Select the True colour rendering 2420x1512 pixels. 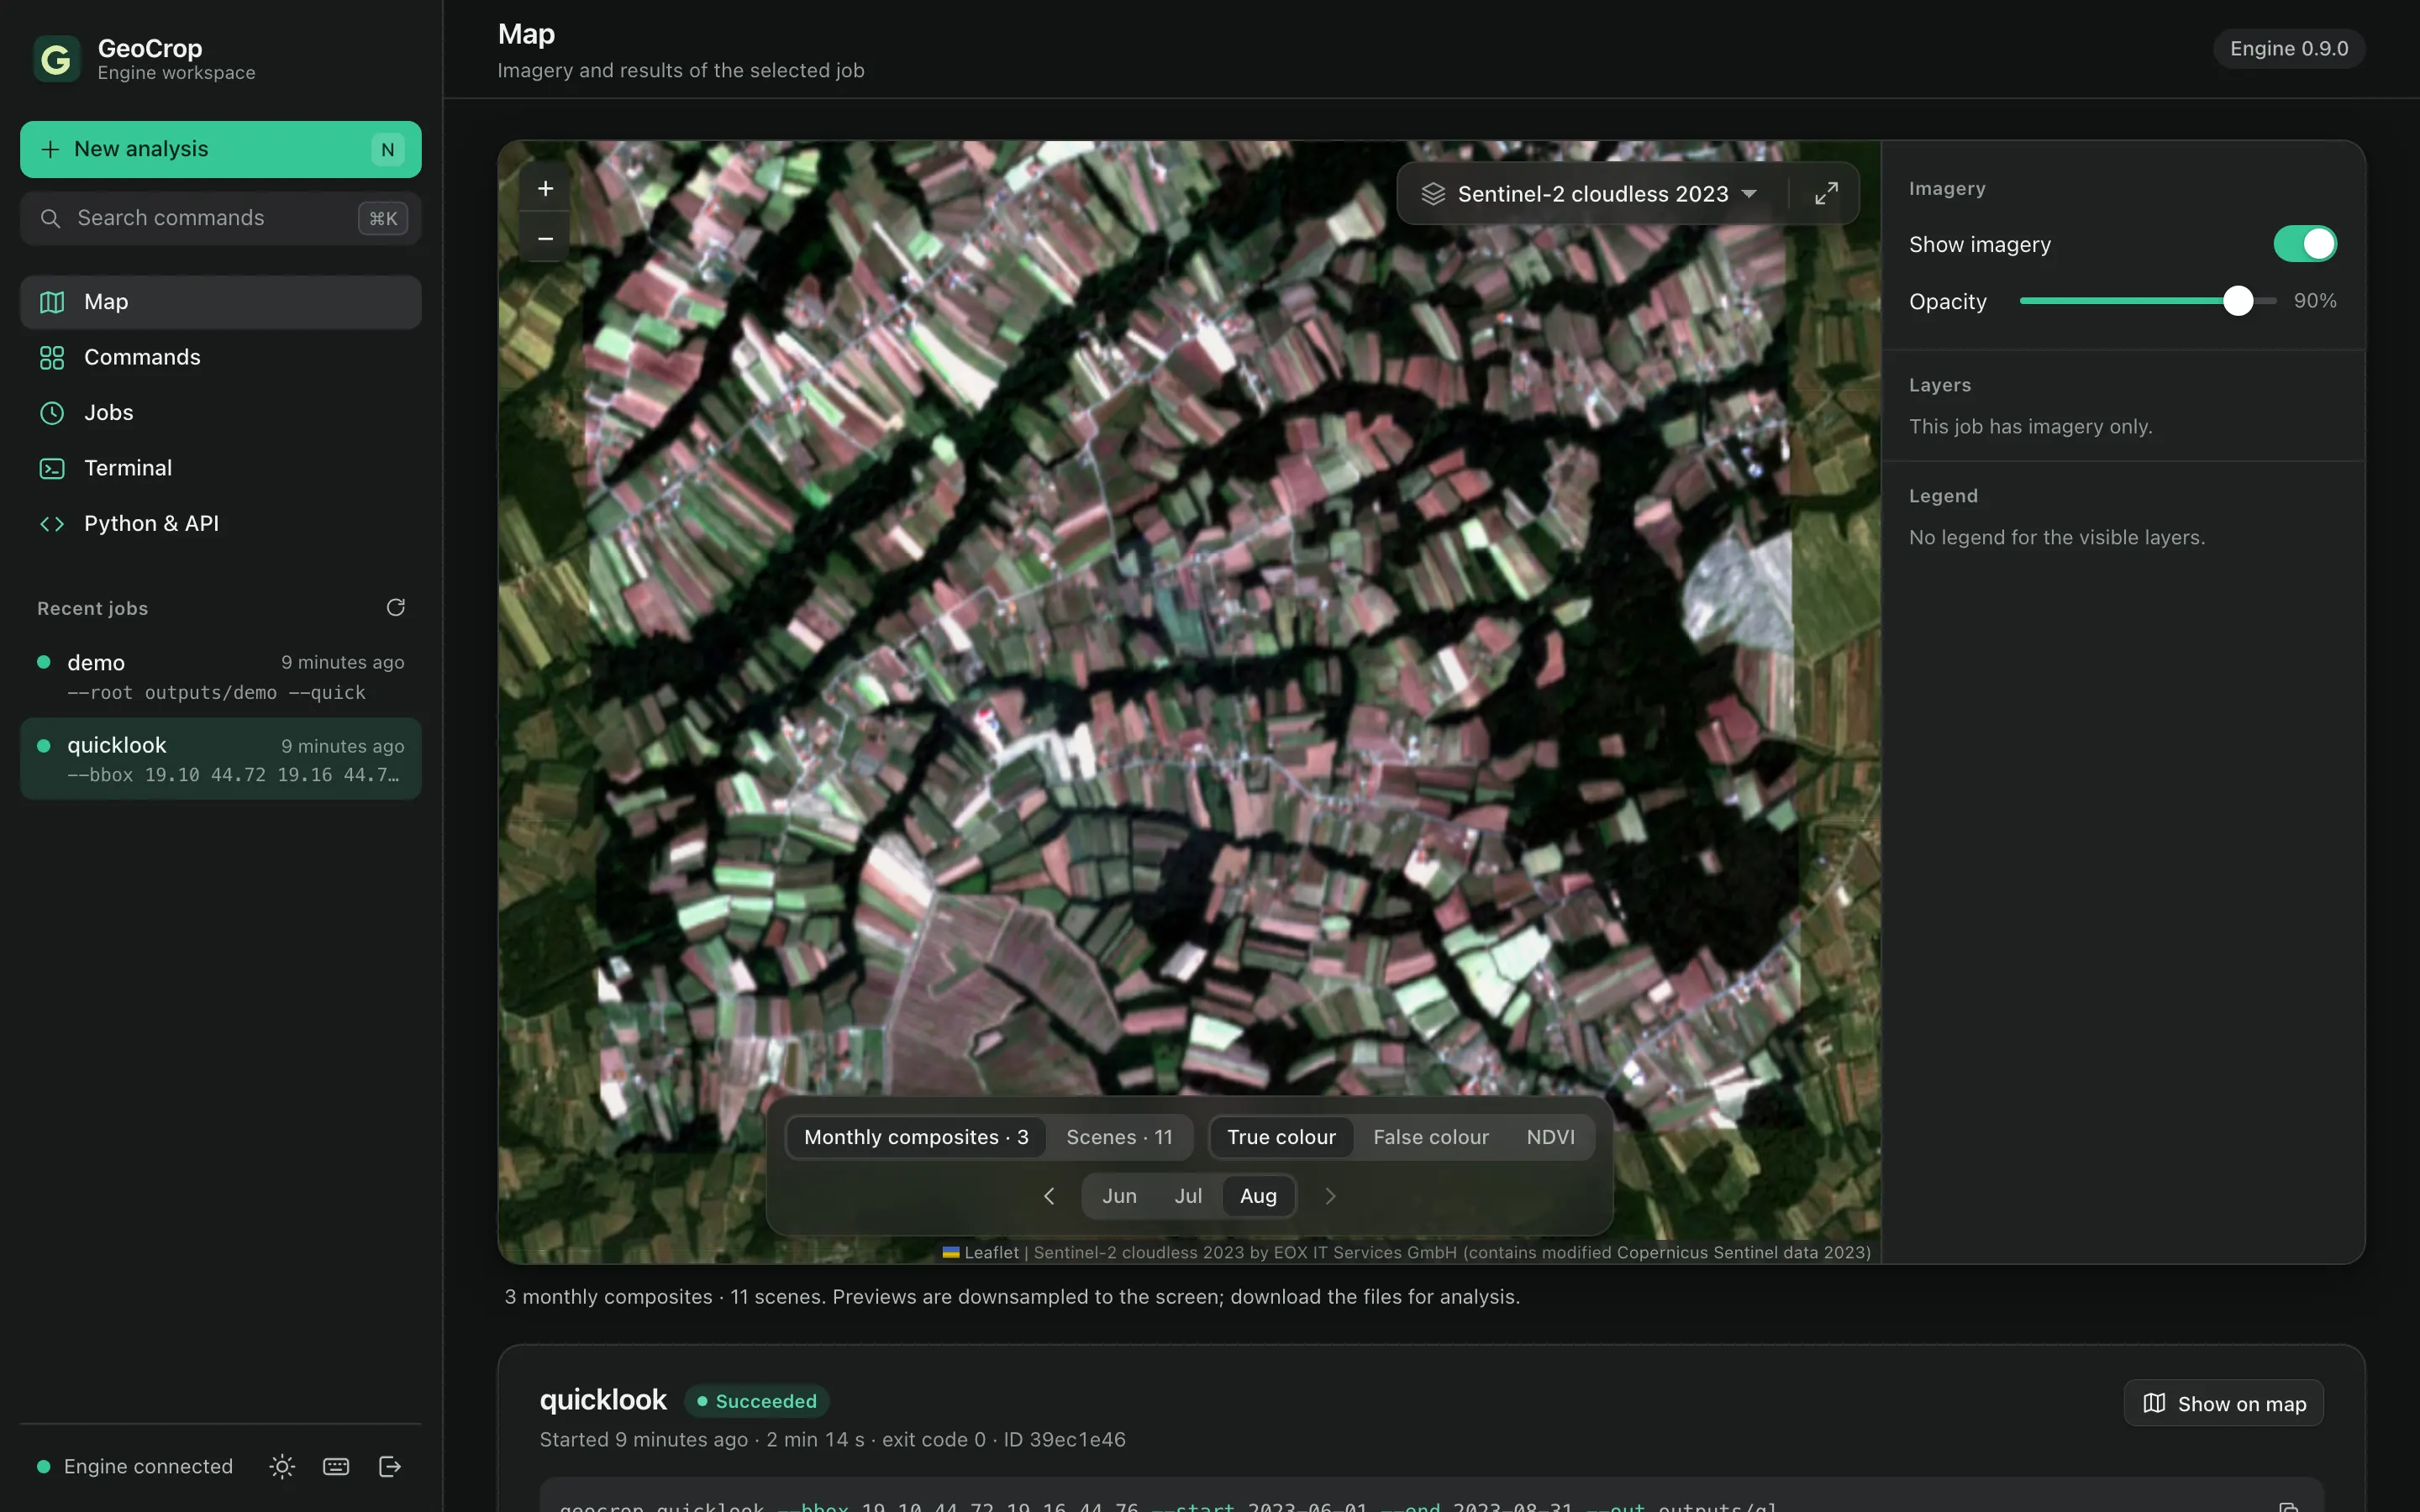tap(1281, 1137)
